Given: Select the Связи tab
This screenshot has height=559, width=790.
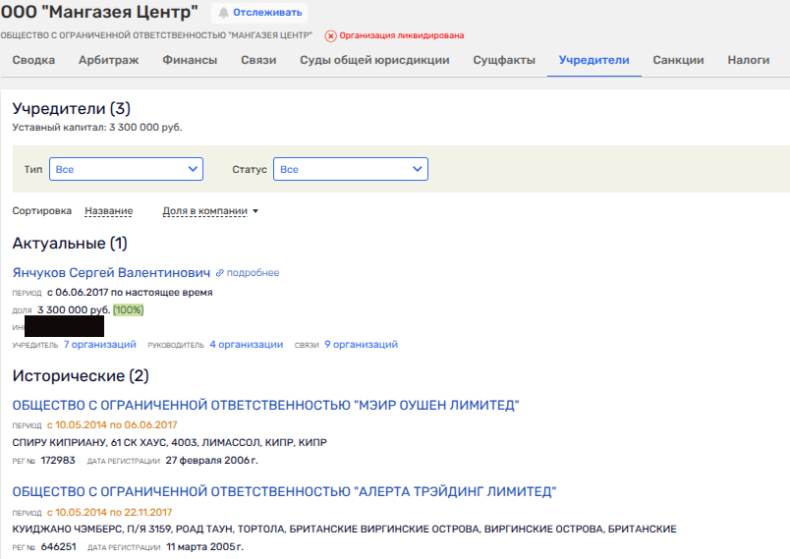Looking at the screenshot, I should coord(258,61).
